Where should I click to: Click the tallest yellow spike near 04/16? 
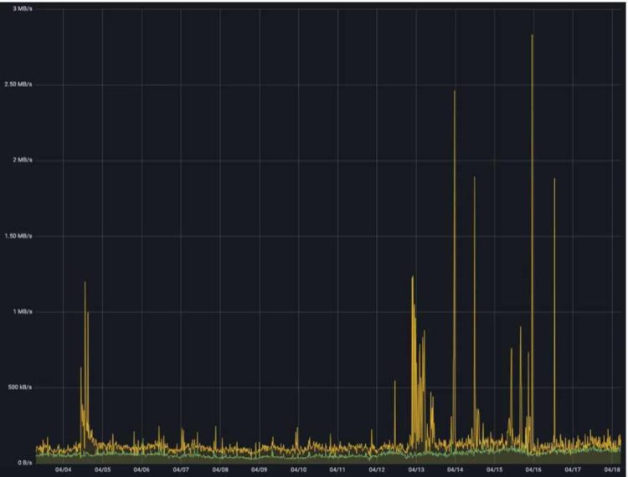(x=532, y=37)
